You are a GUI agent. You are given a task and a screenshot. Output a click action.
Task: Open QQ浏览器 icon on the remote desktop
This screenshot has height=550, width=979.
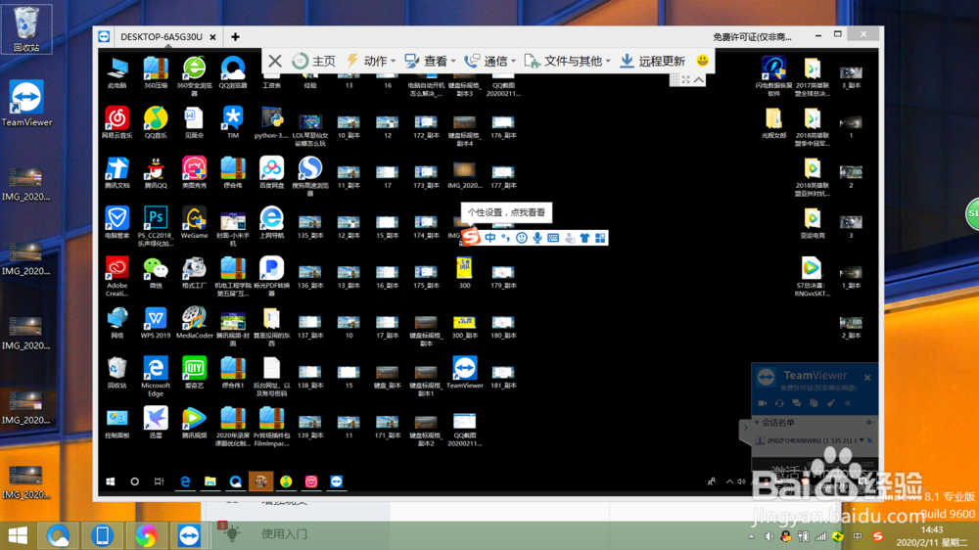[x=233, y=71]
